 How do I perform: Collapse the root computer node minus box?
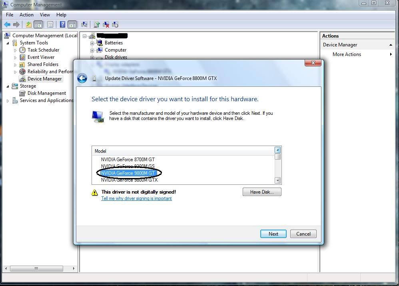pos(84,36)
